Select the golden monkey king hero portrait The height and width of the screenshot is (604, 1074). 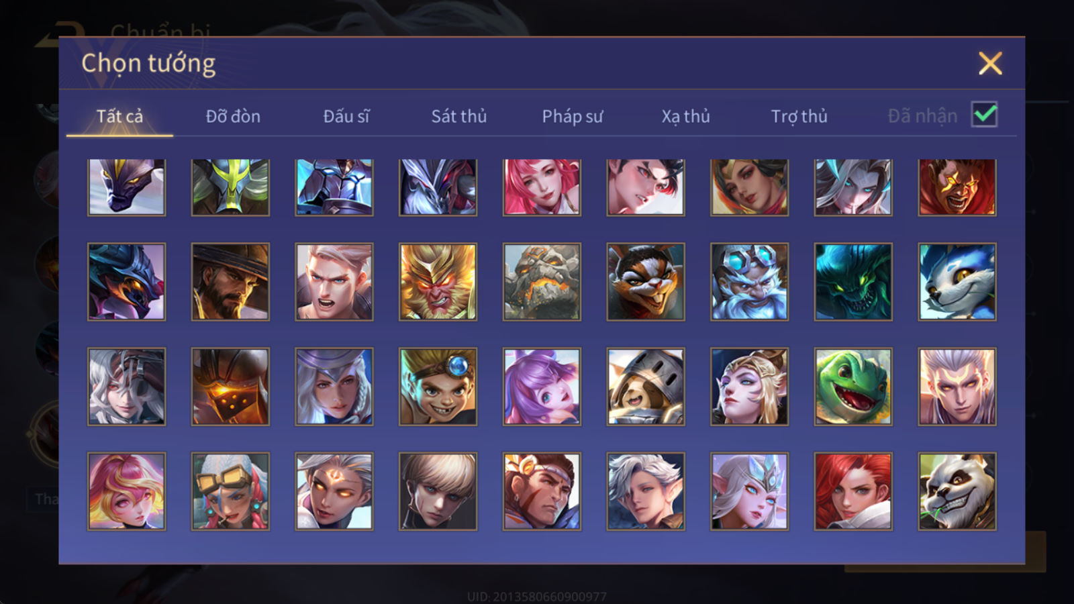click(x=438, y=282)
